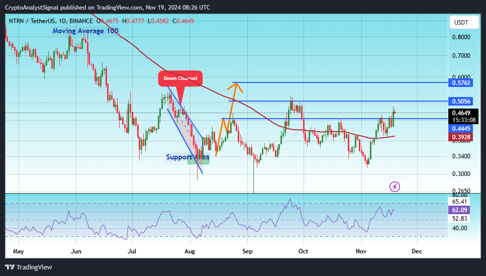This screenshot has height=276, width=486.
Task: Click the CryptoAnalystSignal publisher header text
Action: (107, 8)
